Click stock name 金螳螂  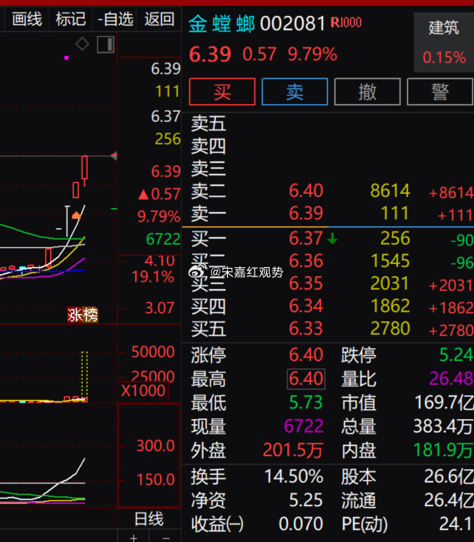[x=221, y=23]
